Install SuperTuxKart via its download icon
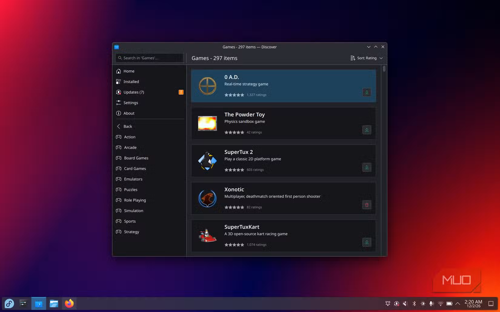This screenshot has width=500, height=312. pyautogui.click(x=367, y=242)
